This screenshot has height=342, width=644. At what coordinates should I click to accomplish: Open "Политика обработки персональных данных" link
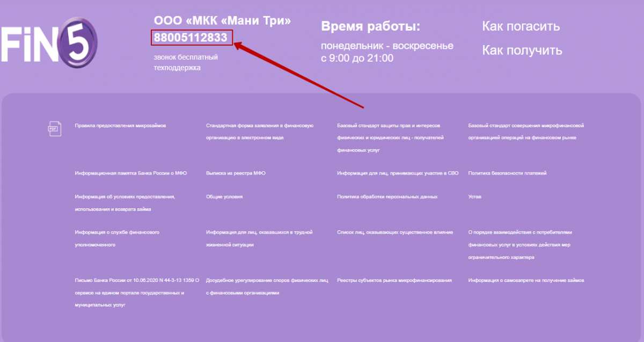(387, 197)
